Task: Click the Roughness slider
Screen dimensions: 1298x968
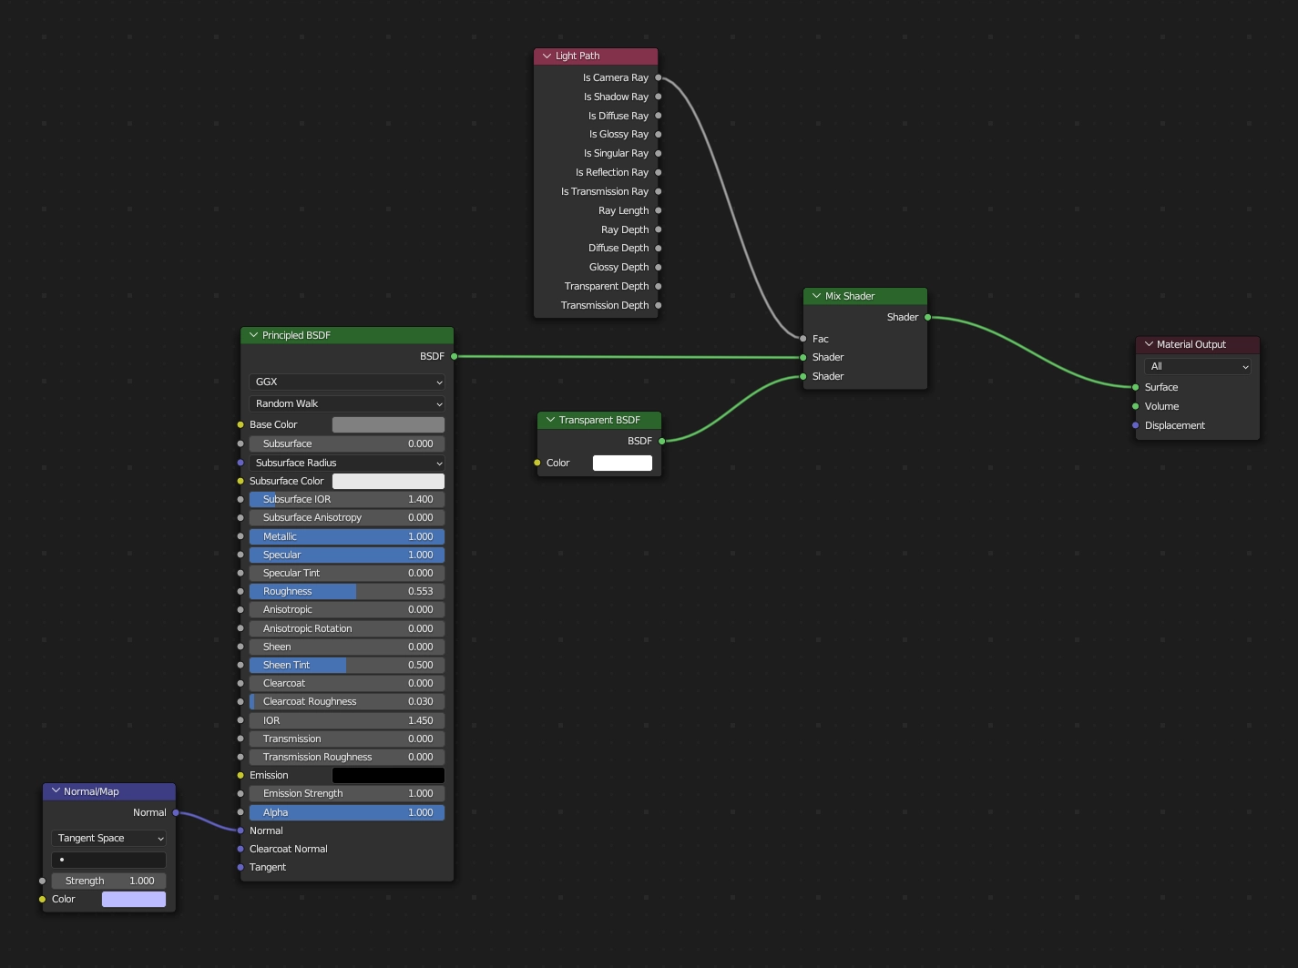Action: click(346, 592)
